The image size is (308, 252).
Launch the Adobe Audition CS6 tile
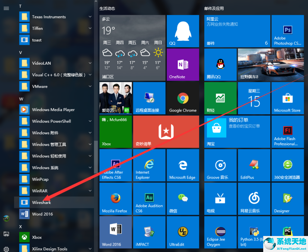click(x=149, y=199)
